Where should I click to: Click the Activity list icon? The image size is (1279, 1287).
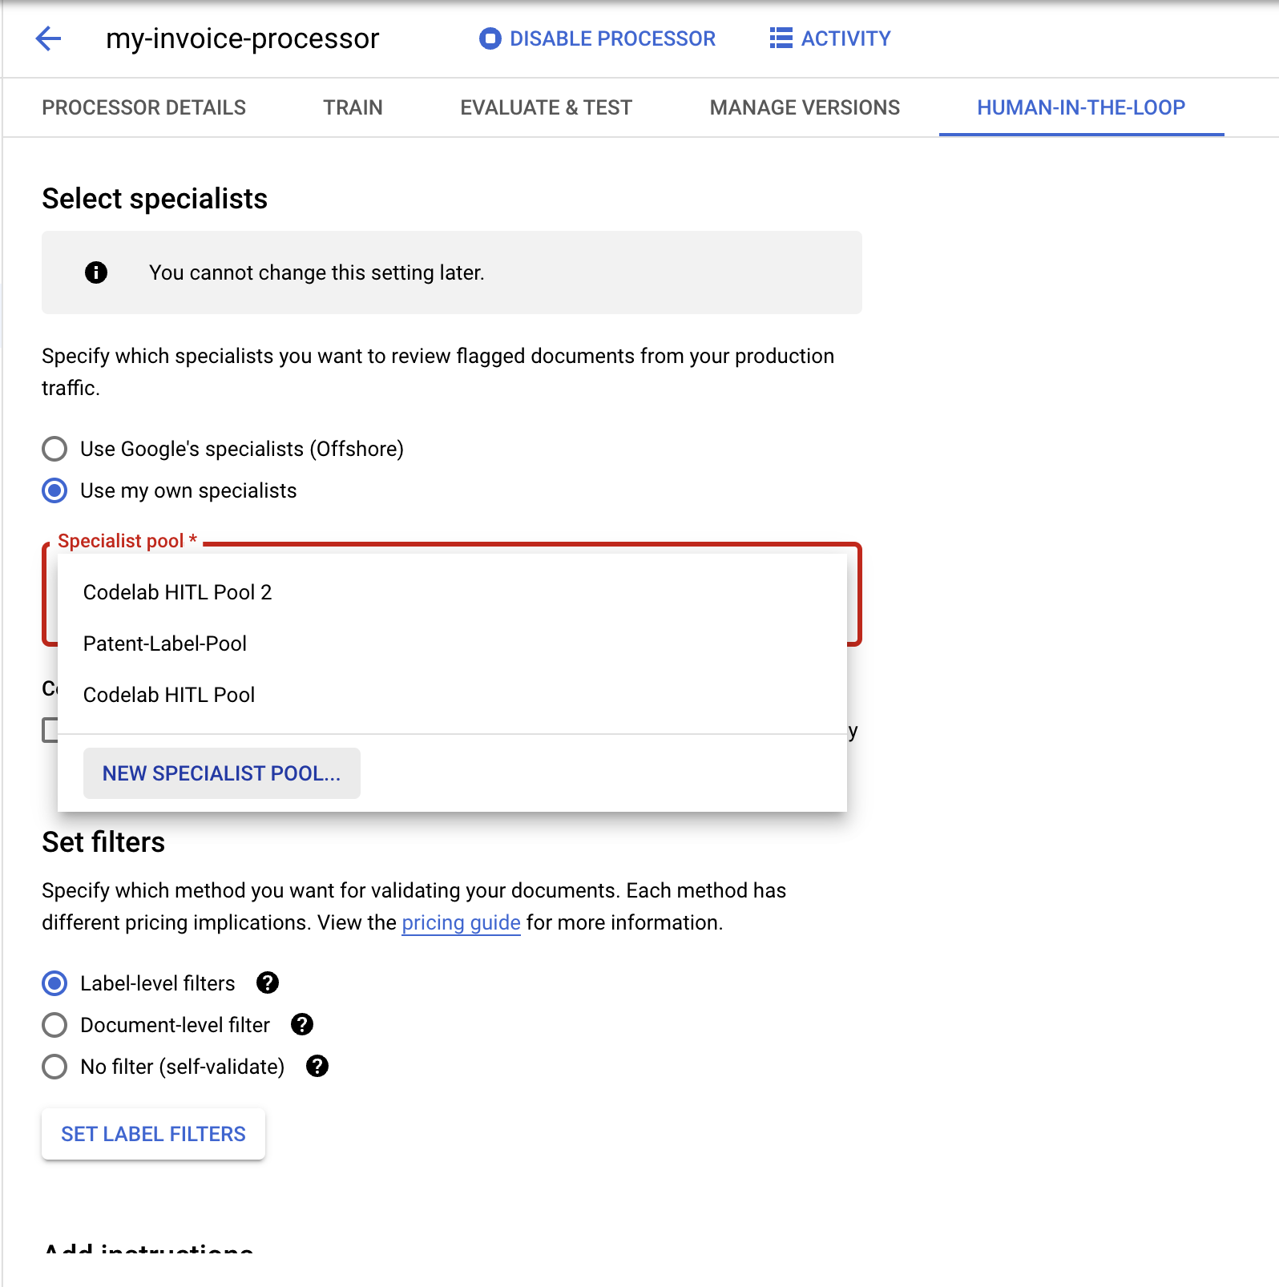[x=781, y=38]
